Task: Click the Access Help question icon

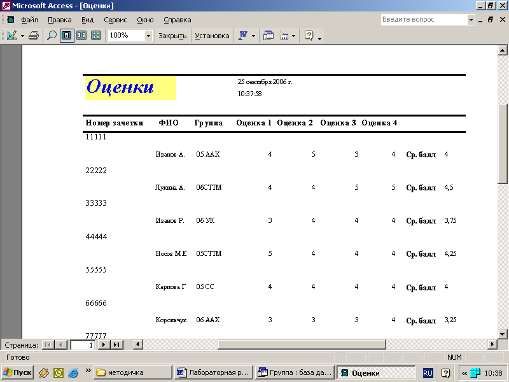Action: 309,36
